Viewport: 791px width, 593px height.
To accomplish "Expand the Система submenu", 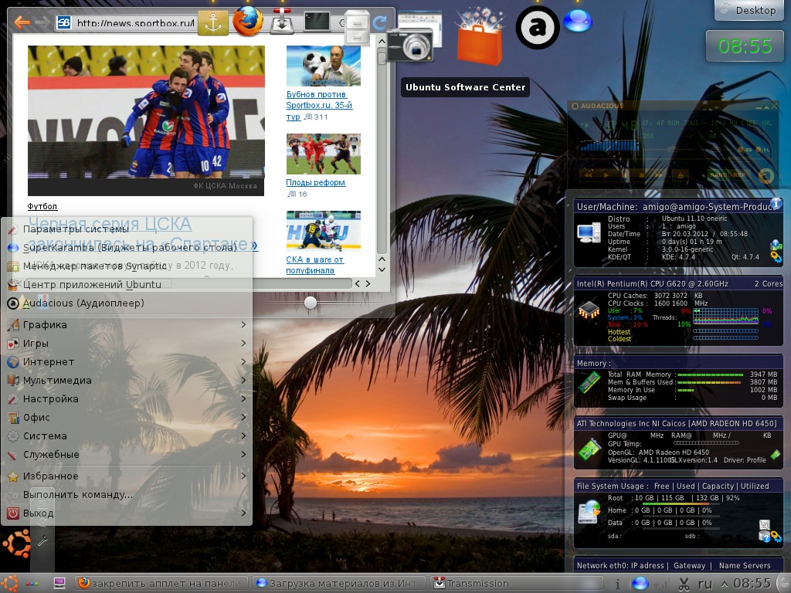I will pos(126,435).
